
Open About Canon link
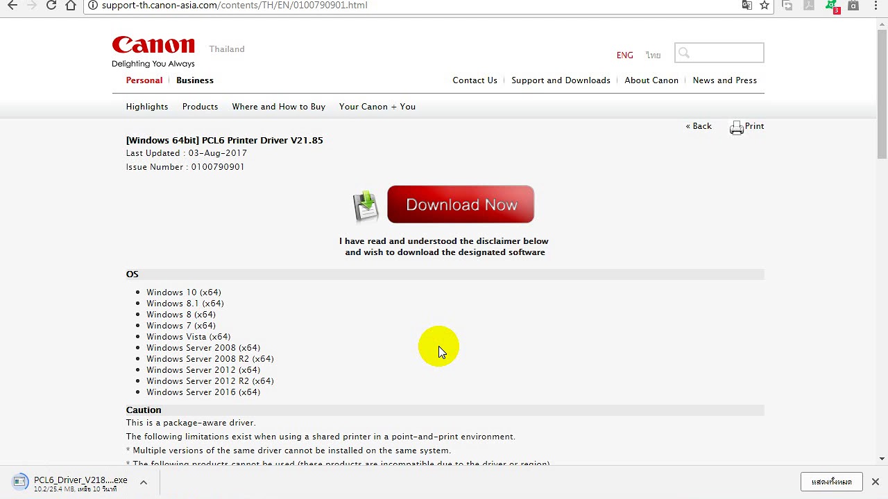651,80
